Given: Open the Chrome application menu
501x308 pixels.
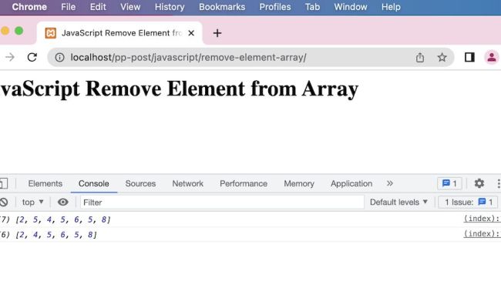Looking at the screenshot, I should coord(29,7).
